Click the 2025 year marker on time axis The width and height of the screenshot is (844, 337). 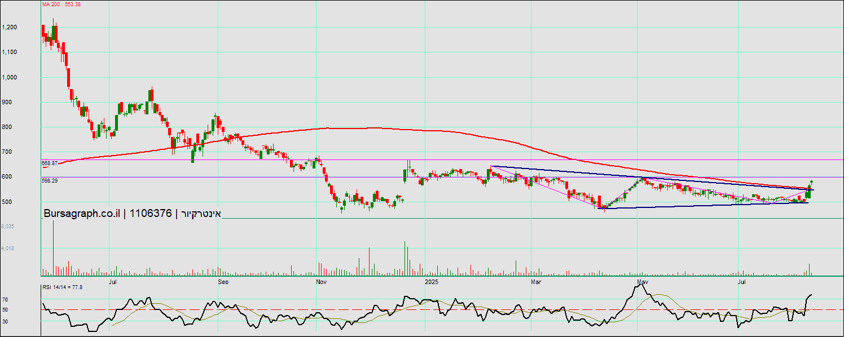(x=432, y=281)
